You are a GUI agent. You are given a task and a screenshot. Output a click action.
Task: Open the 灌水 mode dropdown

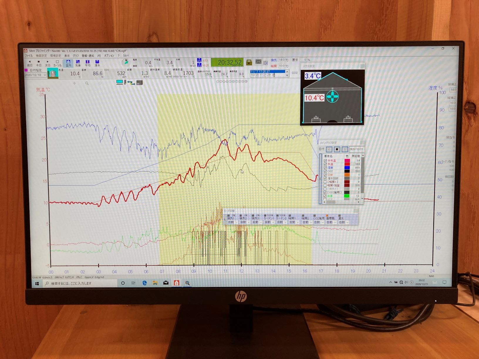point(343,222)
